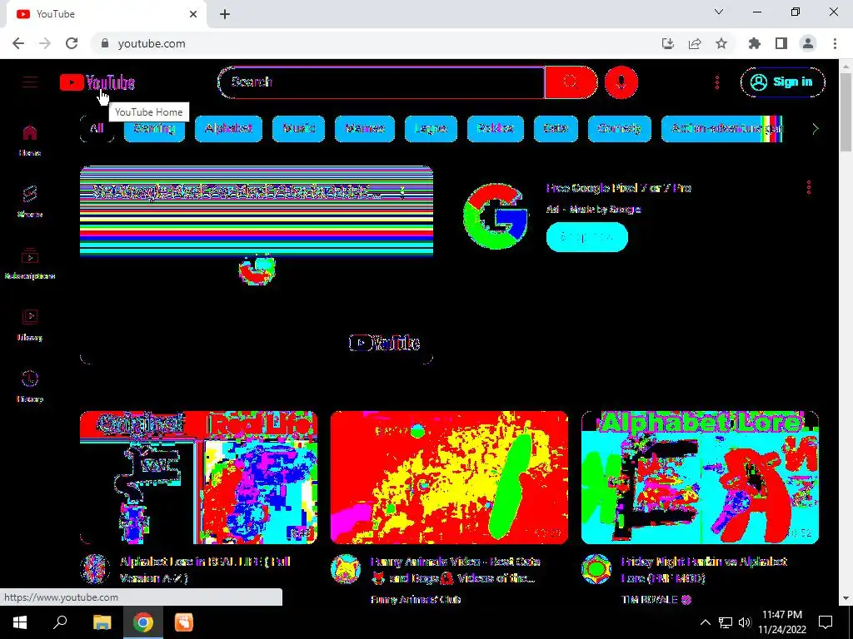Screen dimensions: 853x639
Task: Select the Music category chip
Action: 299,129
